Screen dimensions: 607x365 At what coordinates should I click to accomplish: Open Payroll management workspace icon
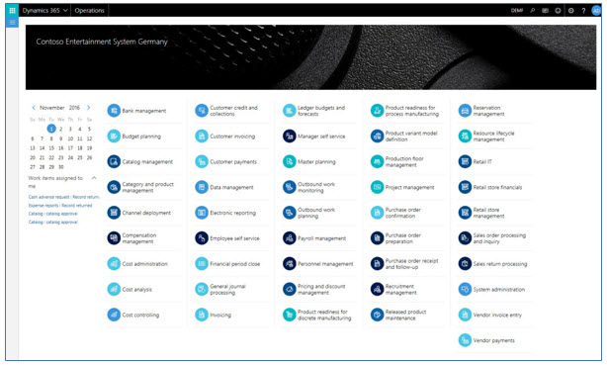coord(290,238)
